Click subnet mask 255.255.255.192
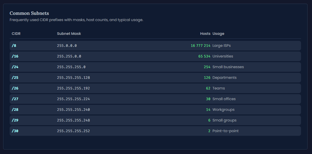Image resolution: width=312 pixels, height=154 pixels. click(x=73, y=88)
